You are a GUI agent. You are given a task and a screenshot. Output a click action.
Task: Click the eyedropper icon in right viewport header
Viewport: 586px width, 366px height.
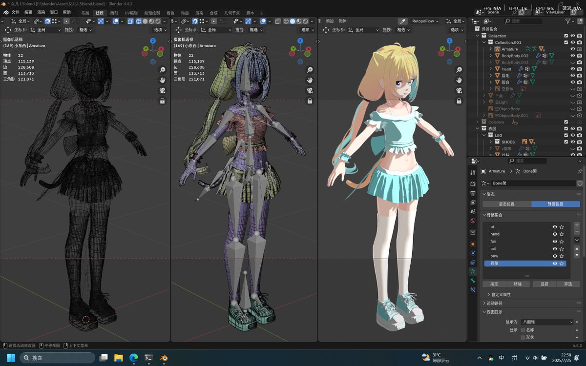403,21
